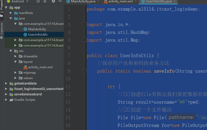Click the scroll-from-source target icon
This screenshot has width=207, height=130.
[38, 1]
